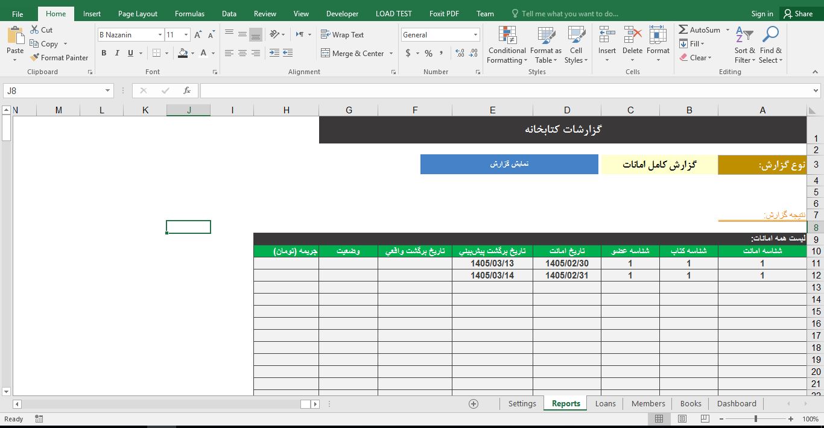Toggle Bottom Align for cell text
The height and width of the screenshot is (428, 824).
(x=256, y=34)
